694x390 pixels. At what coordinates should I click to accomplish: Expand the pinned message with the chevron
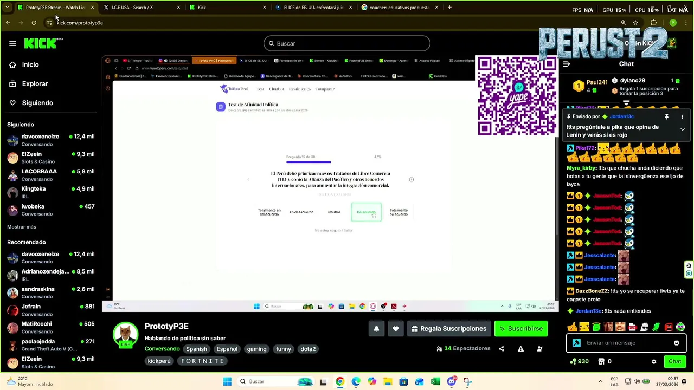point(683,129)
